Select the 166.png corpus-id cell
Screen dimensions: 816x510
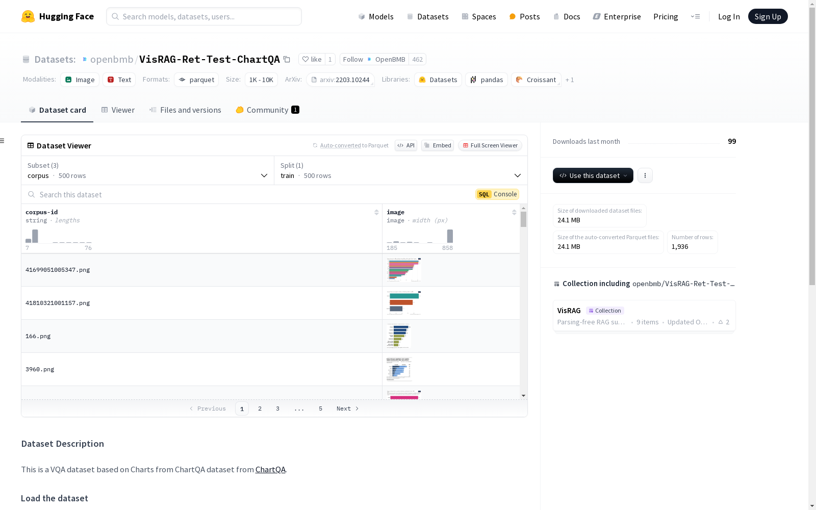pyautogui.click(x=201, y=336)
